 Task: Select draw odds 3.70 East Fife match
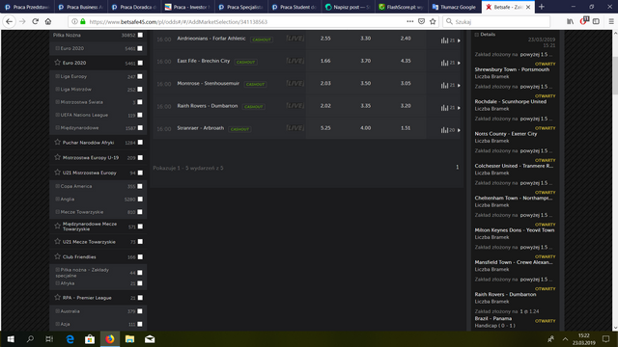(x=365, y=61)
